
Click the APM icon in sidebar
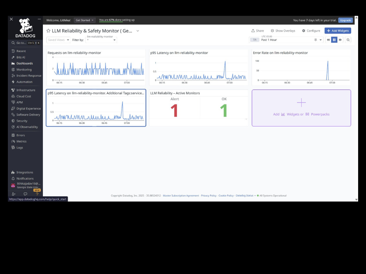click(13, 102)
